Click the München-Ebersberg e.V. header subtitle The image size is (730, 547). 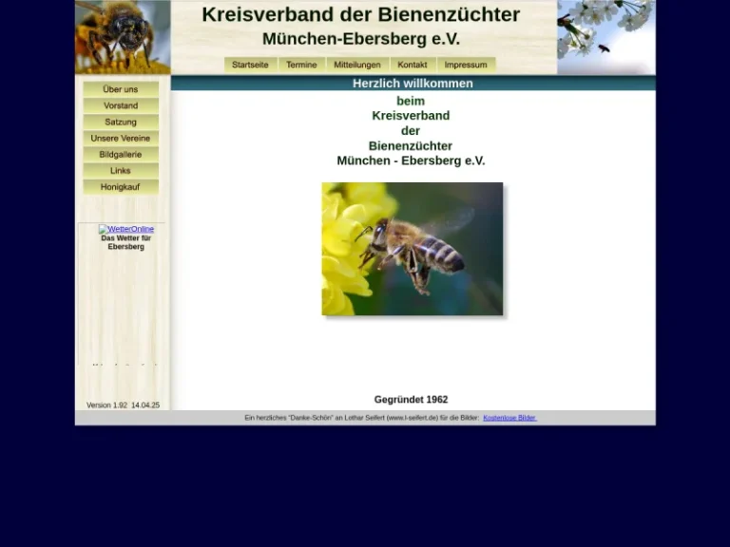tap(361, 39)
